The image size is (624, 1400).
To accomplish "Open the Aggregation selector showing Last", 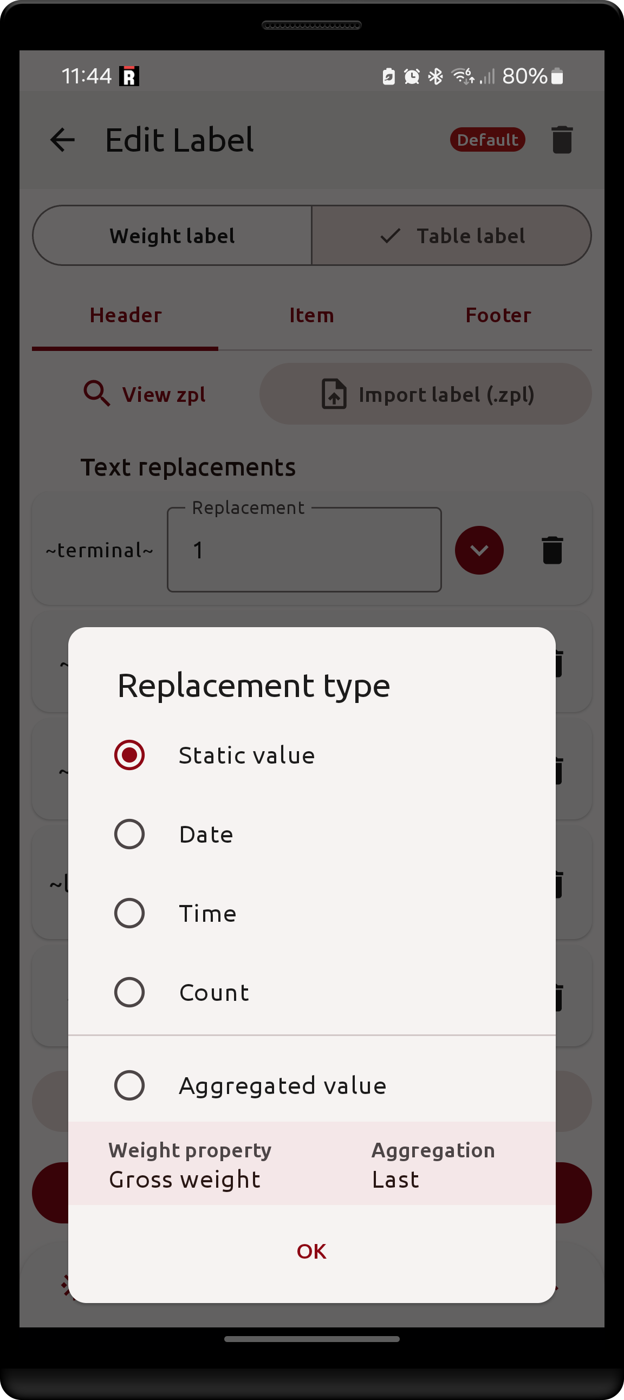I will 433,1164.
